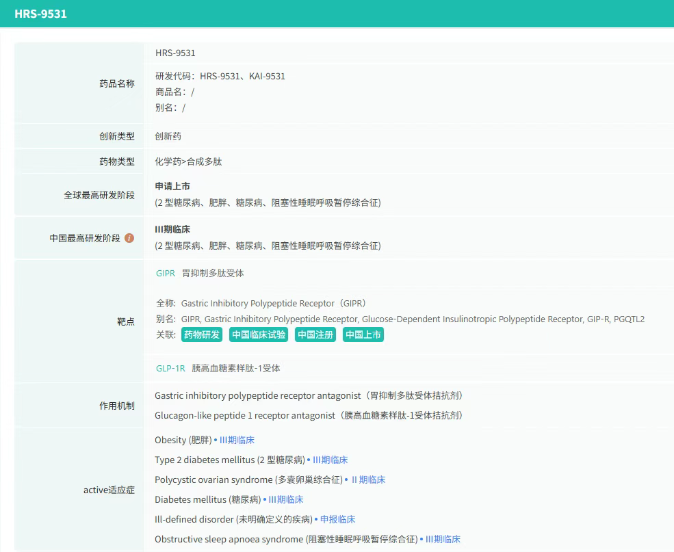
Task: Click the 药物研发 tag button
Action: pos(202,334)
